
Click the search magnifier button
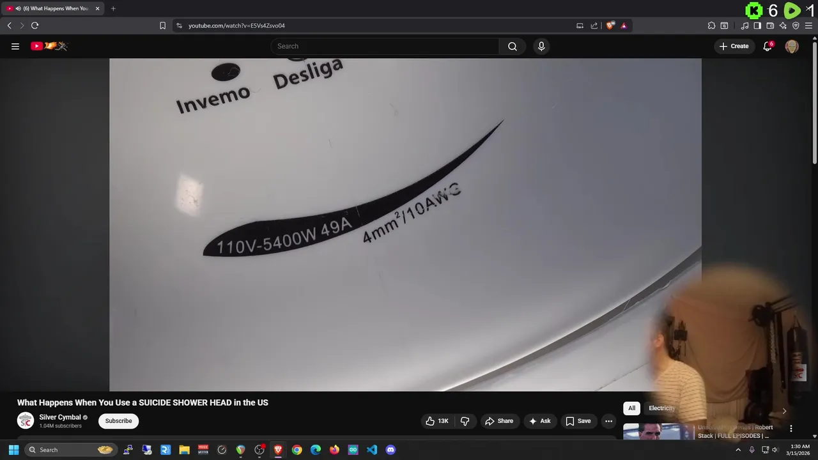point(513,46)
